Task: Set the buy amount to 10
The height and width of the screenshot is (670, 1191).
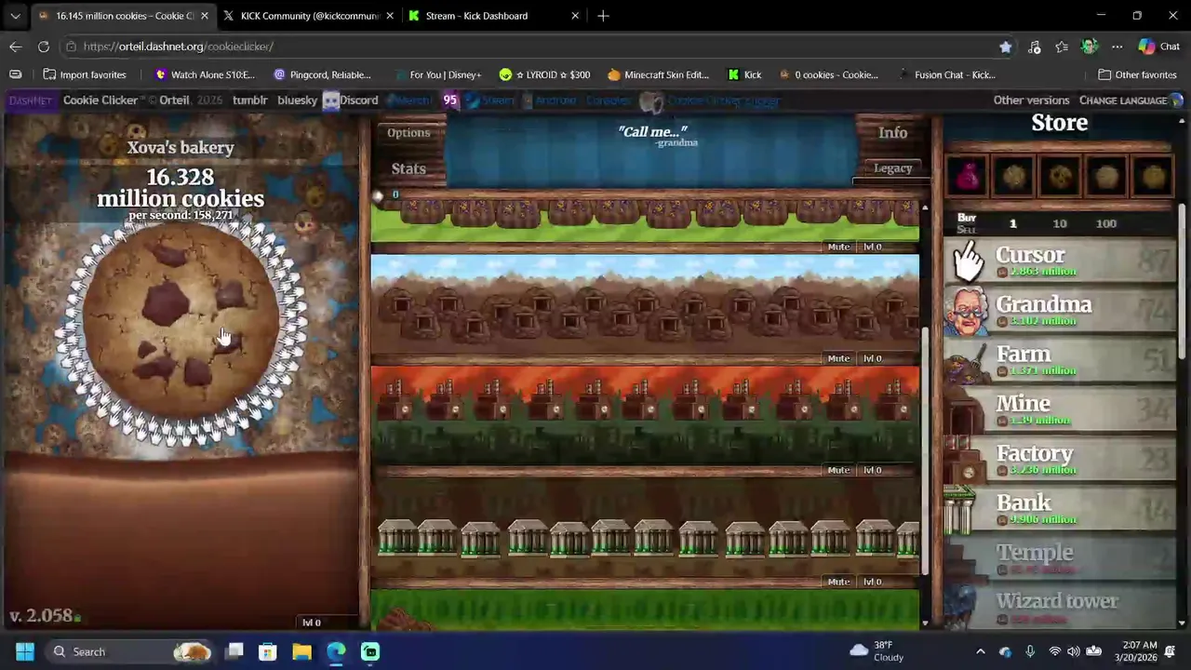Action: [x=1060, y=223]
